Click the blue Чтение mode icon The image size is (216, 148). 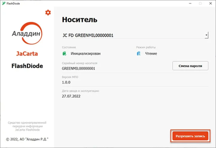139,53
